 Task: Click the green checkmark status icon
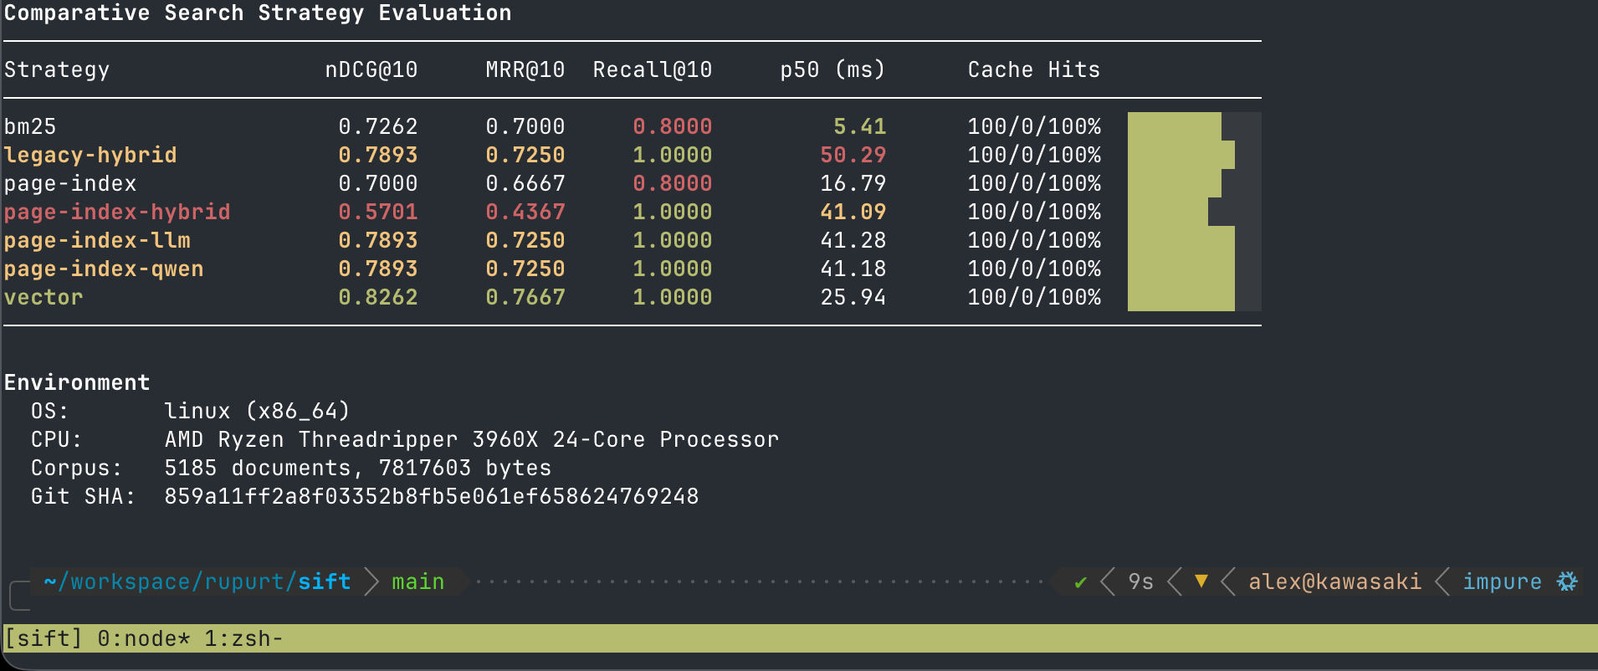[1080, 582]
